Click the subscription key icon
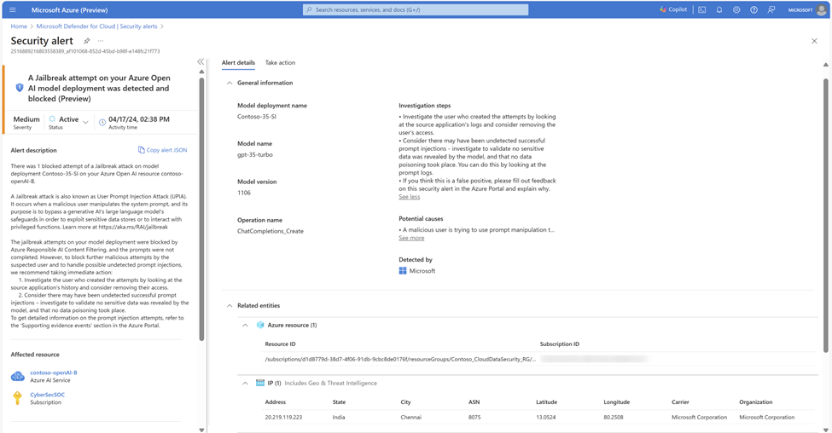The image size is (832, 433). [18, 398]
